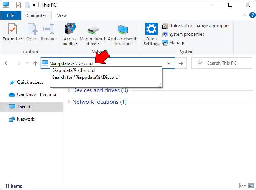Click the quick access New folder icon
This screenshot has width=256, height=190.
(x=27, y=5)
